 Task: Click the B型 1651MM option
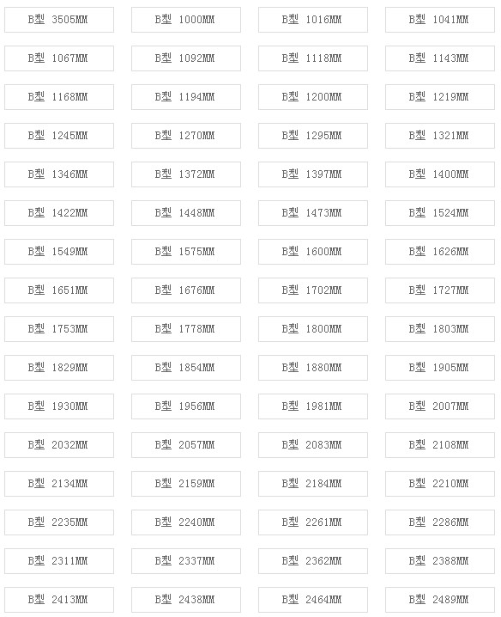coord(59,290)
